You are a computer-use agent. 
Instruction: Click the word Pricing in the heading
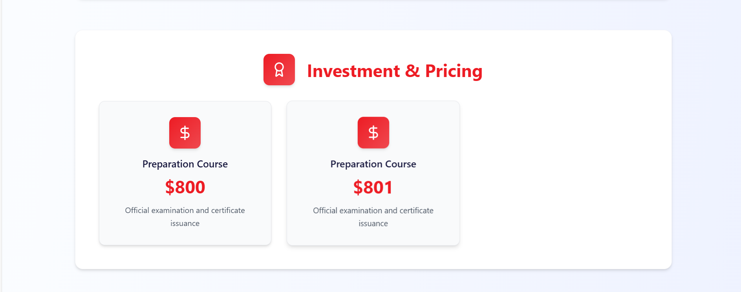tap(454, 71)
